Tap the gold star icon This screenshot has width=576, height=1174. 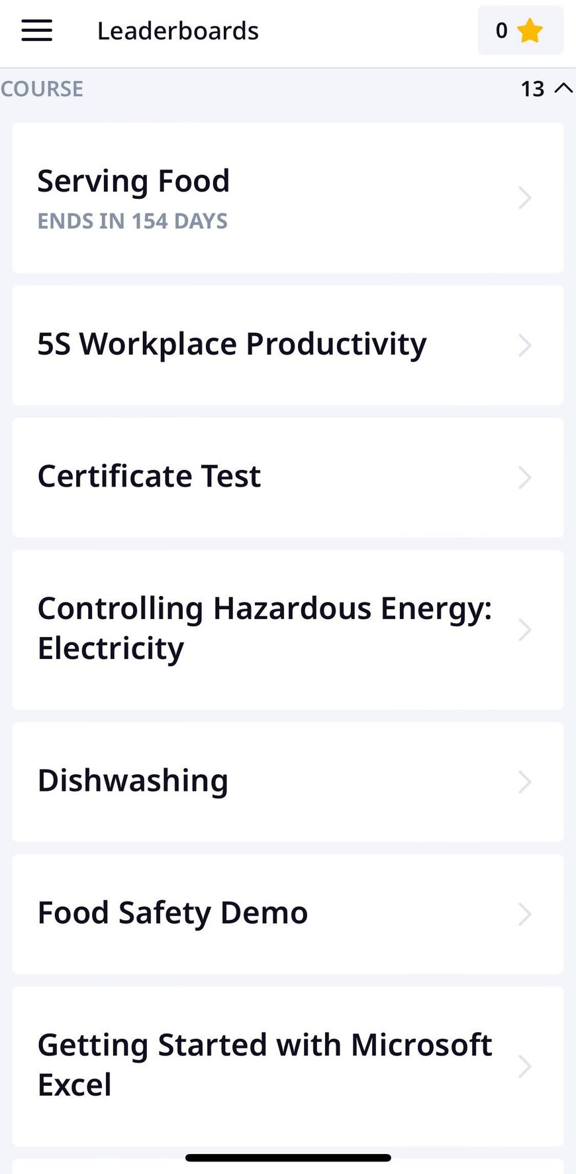click(530, 30)
